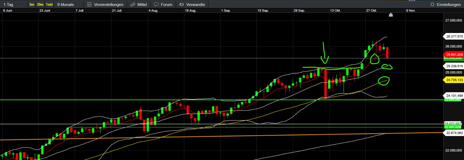
Task: Click the 4 Aug. date label
Action: tap(153, 11)
